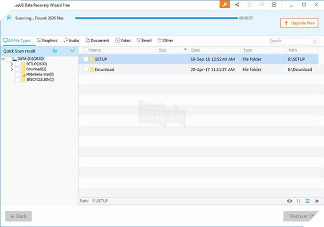Select the $RECYCLE.BIN(1) folder icon
Image resolution: width=324 pixels, height=227 pixels.
click(23, 80)
